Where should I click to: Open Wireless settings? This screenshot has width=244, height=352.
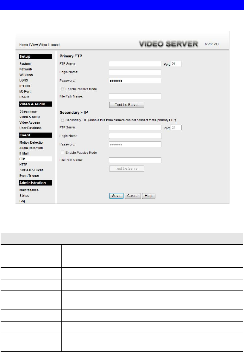click(x=26, y=75)
